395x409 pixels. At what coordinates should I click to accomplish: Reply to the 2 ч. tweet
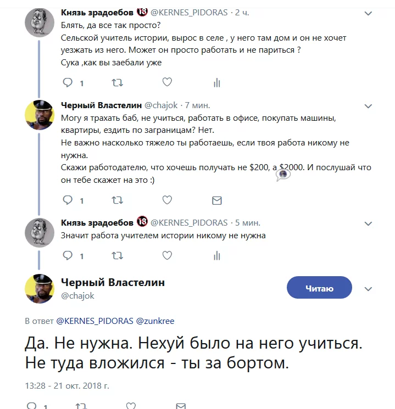[68, 83]
